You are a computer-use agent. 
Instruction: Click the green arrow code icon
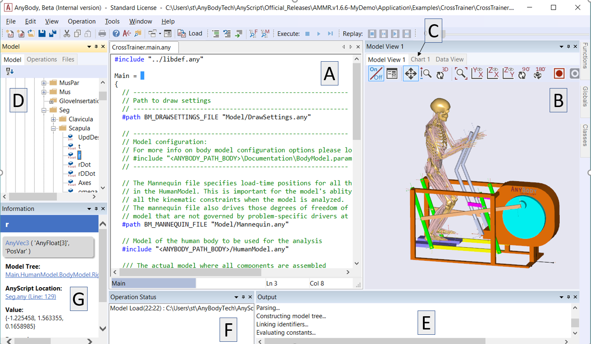[238, 33]
